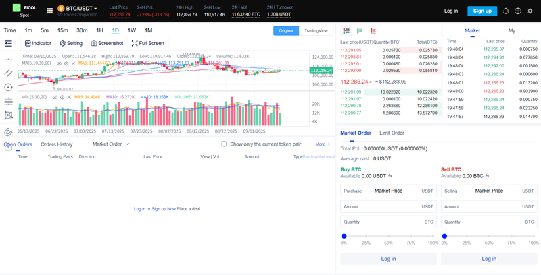Image resolution: width=541 pixels, height=275 pixels.
Task: Select the circle shape drawing tool
Action: tap(8, 88)
